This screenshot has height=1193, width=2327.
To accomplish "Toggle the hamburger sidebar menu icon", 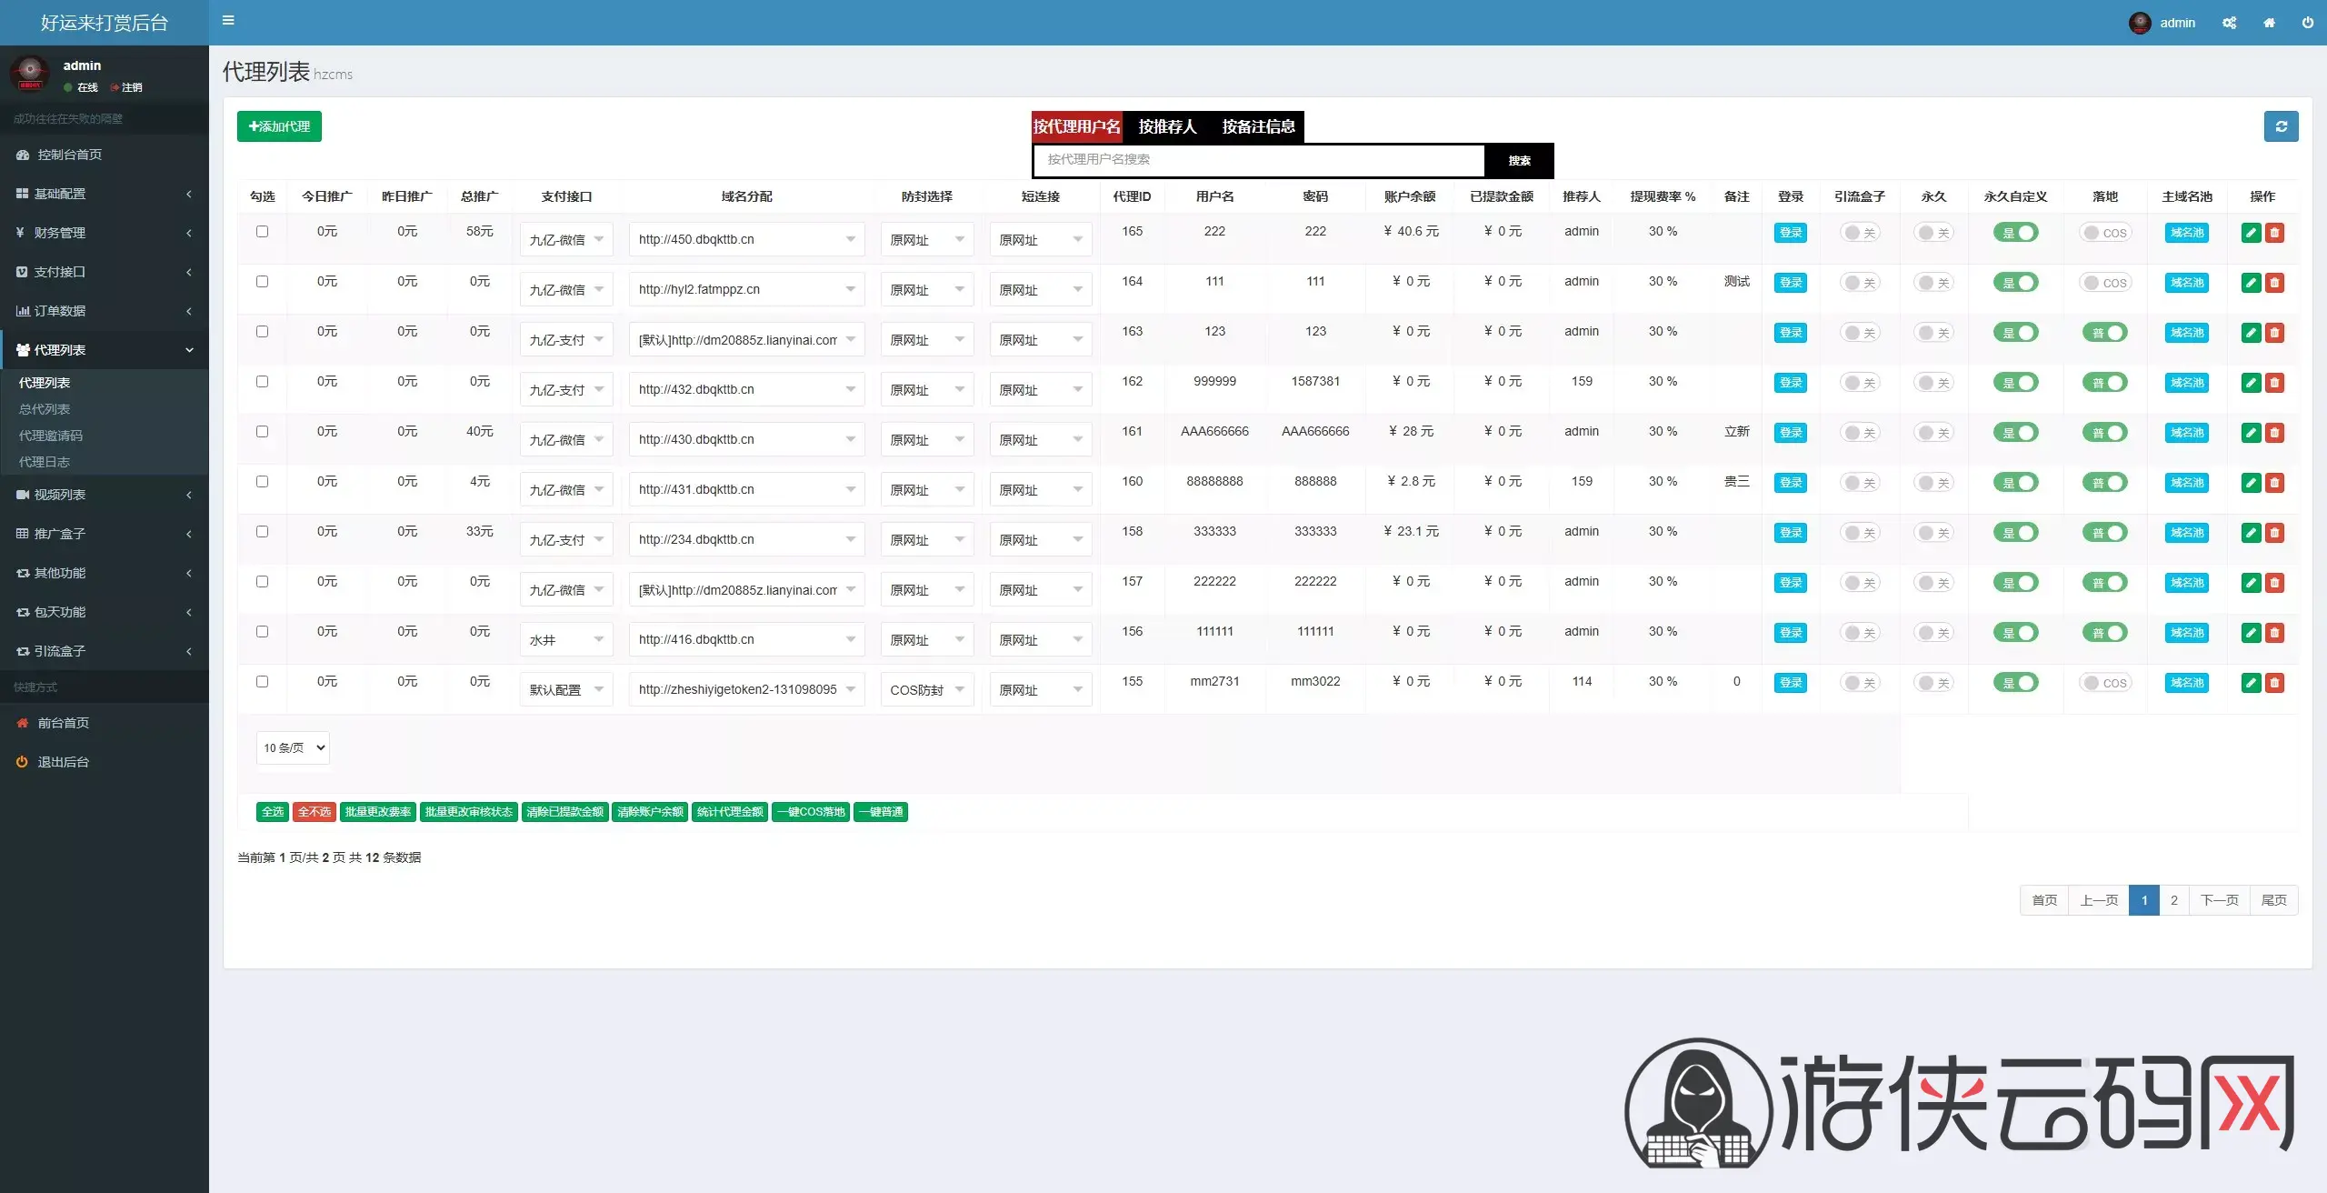I will pos(228,20).
